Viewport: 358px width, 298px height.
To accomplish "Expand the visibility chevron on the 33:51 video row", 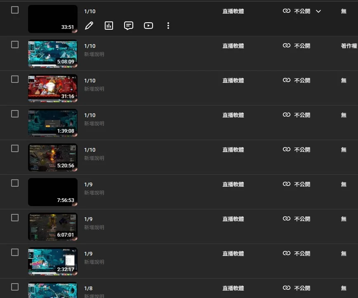I will tap(318, 11).
